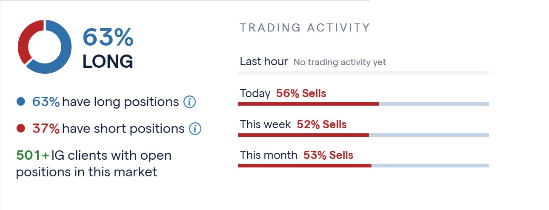Click the red dot beside 37% short
The height and width of the screenshot is (210, 549).
click(20, 128)
